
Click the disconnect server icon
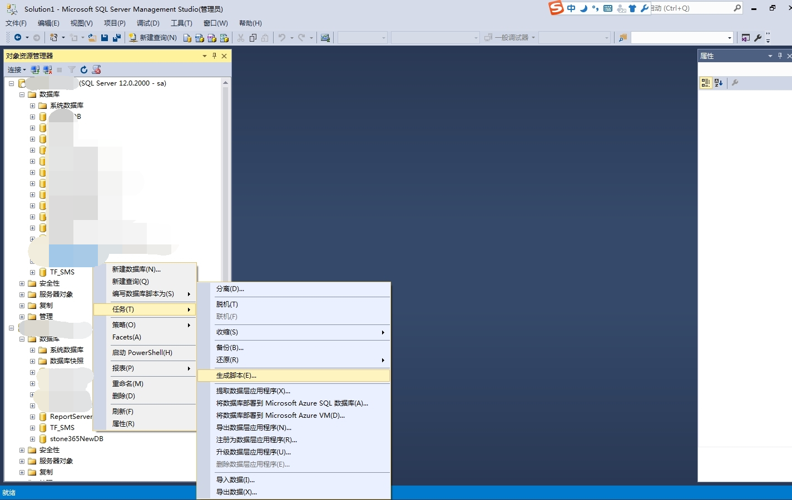(x=47, y=69)
